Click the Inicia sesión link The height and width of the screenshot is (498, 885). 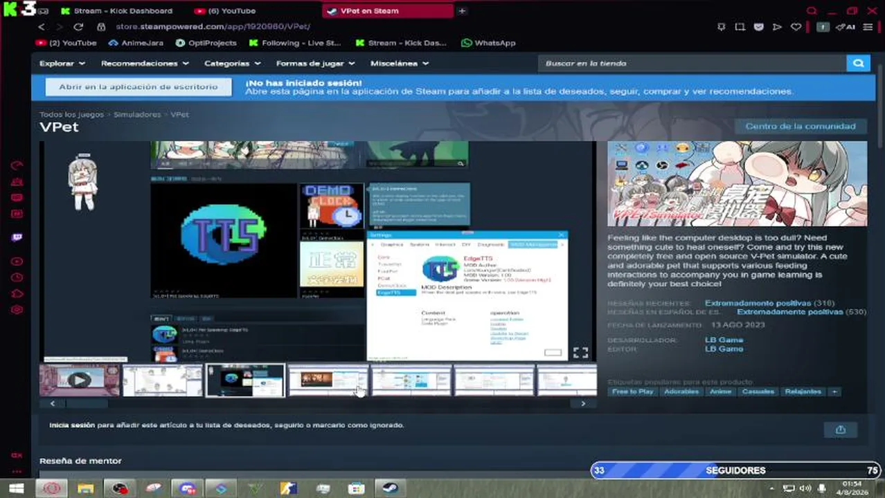pos(72,425)
